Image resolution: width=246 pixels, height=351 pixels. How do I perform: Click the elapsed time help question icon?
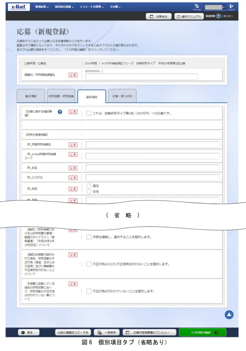coord(219,16)
